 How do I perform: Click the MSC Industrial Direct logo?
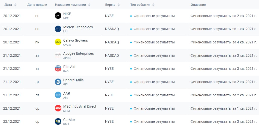[58, 108]
